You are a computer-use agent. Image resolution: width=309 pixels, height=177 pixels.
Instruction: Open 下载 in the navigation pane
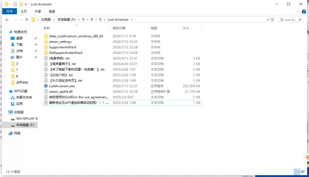[19, 45]
